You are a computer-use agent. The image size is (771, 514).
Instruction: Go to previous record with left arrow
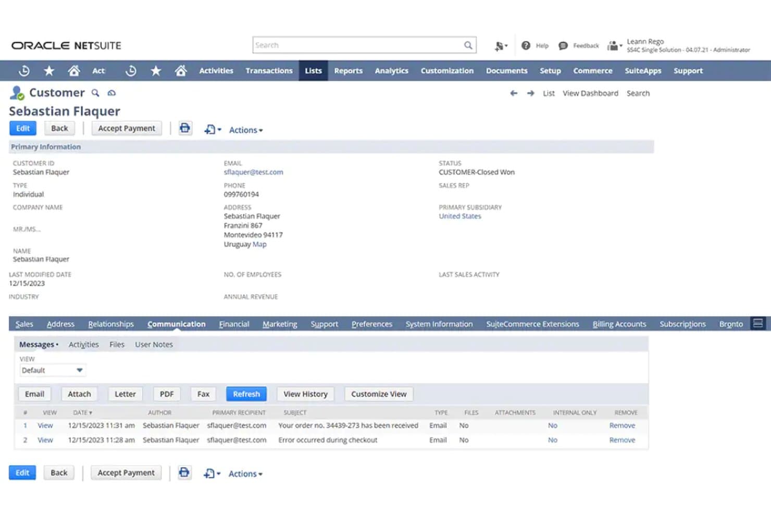click(x=514, y=93)
